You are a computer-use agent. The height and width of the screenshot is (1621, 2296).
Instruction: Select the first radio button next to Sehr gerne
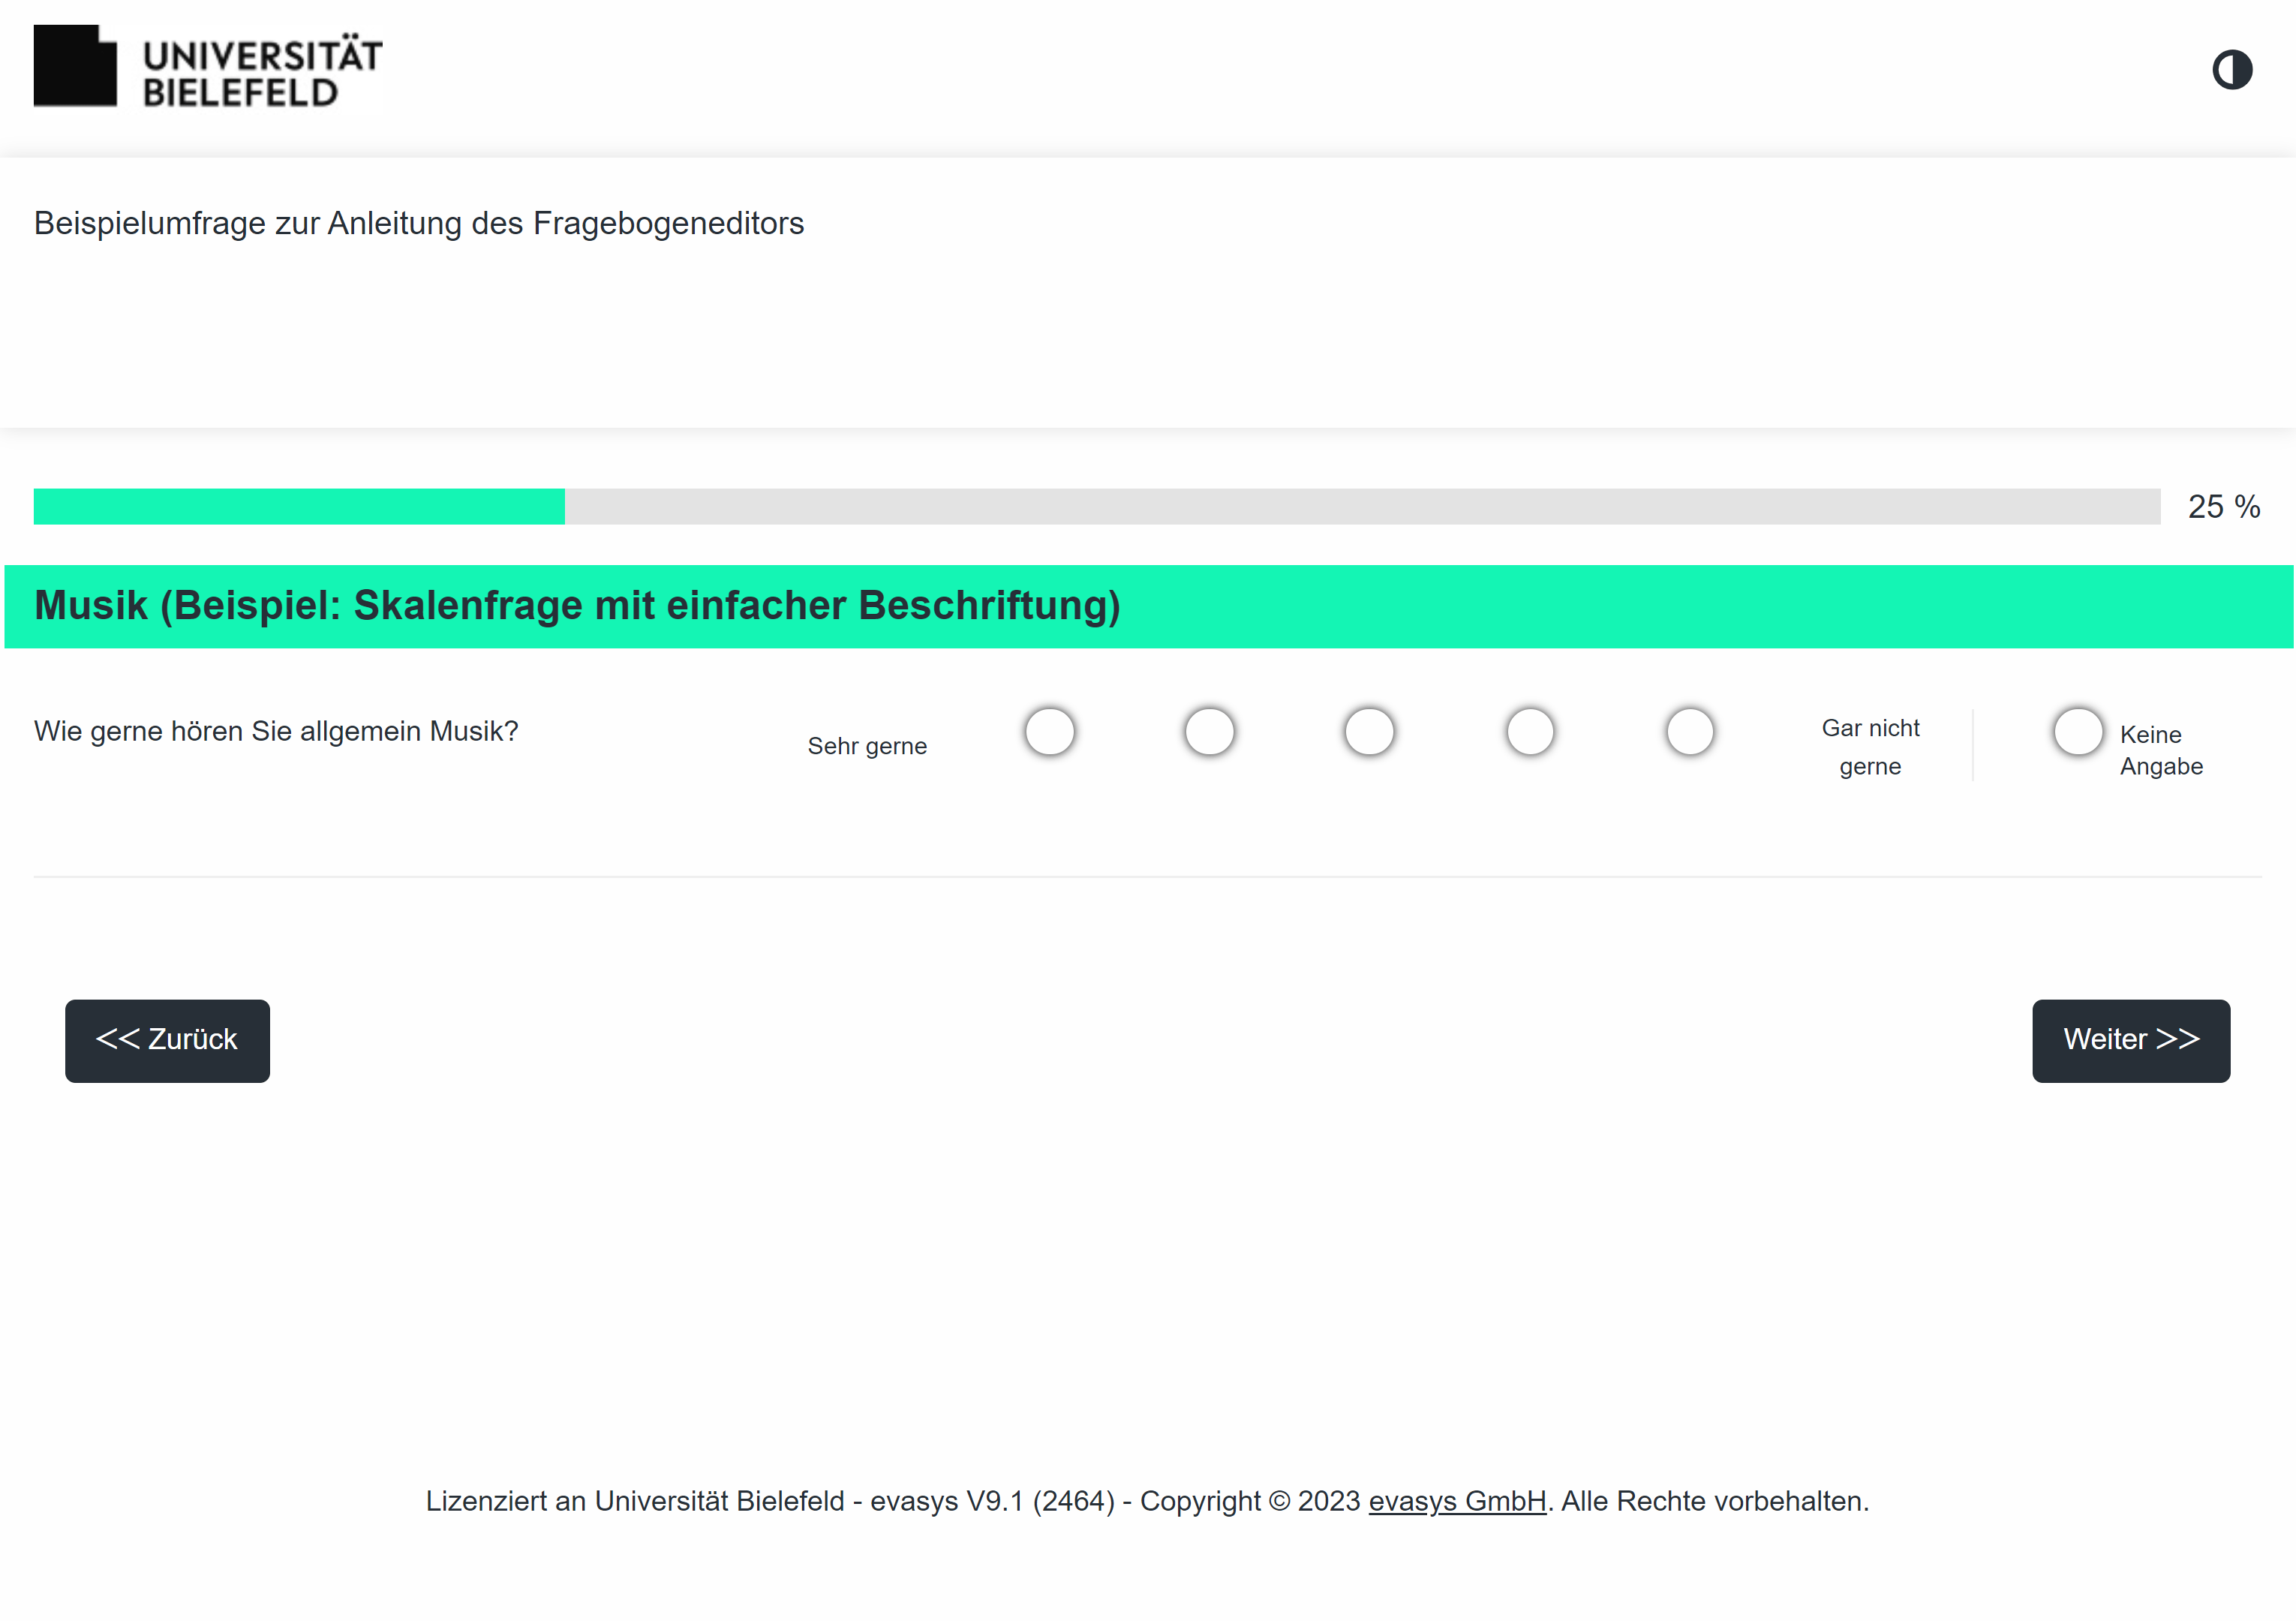pos(1049,731)
